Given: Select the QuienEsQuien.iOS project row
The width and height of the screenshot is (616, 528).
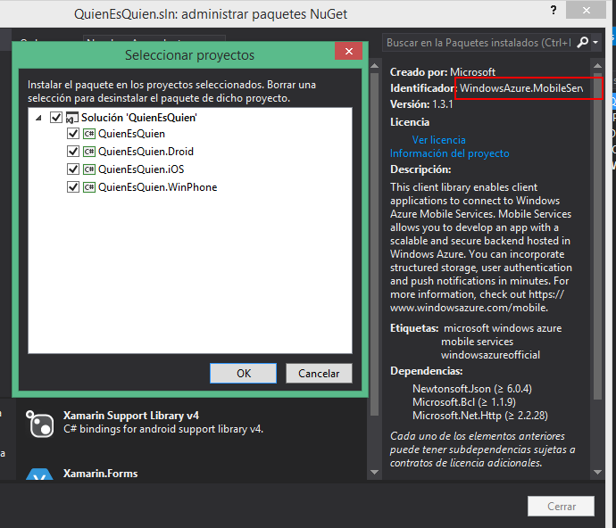Looking at the screenshot, I should point(141,169).
